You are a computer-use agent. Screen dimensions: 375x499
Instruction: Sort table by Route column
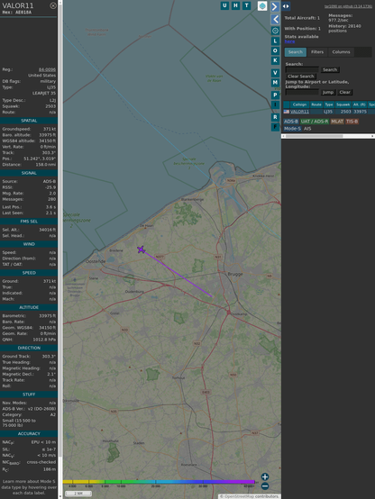(x=316, y=104)
